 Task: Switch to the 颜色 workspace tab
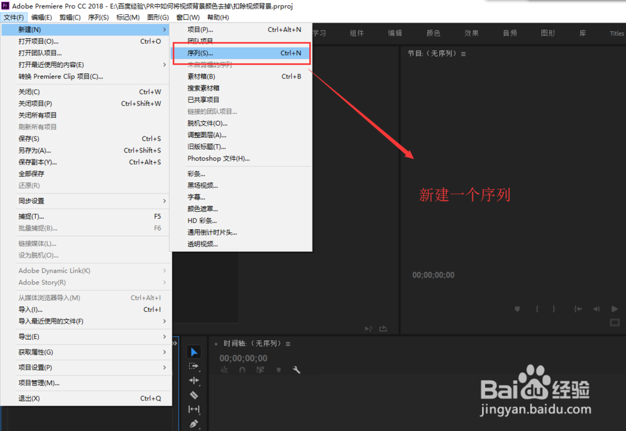[433, 33]
